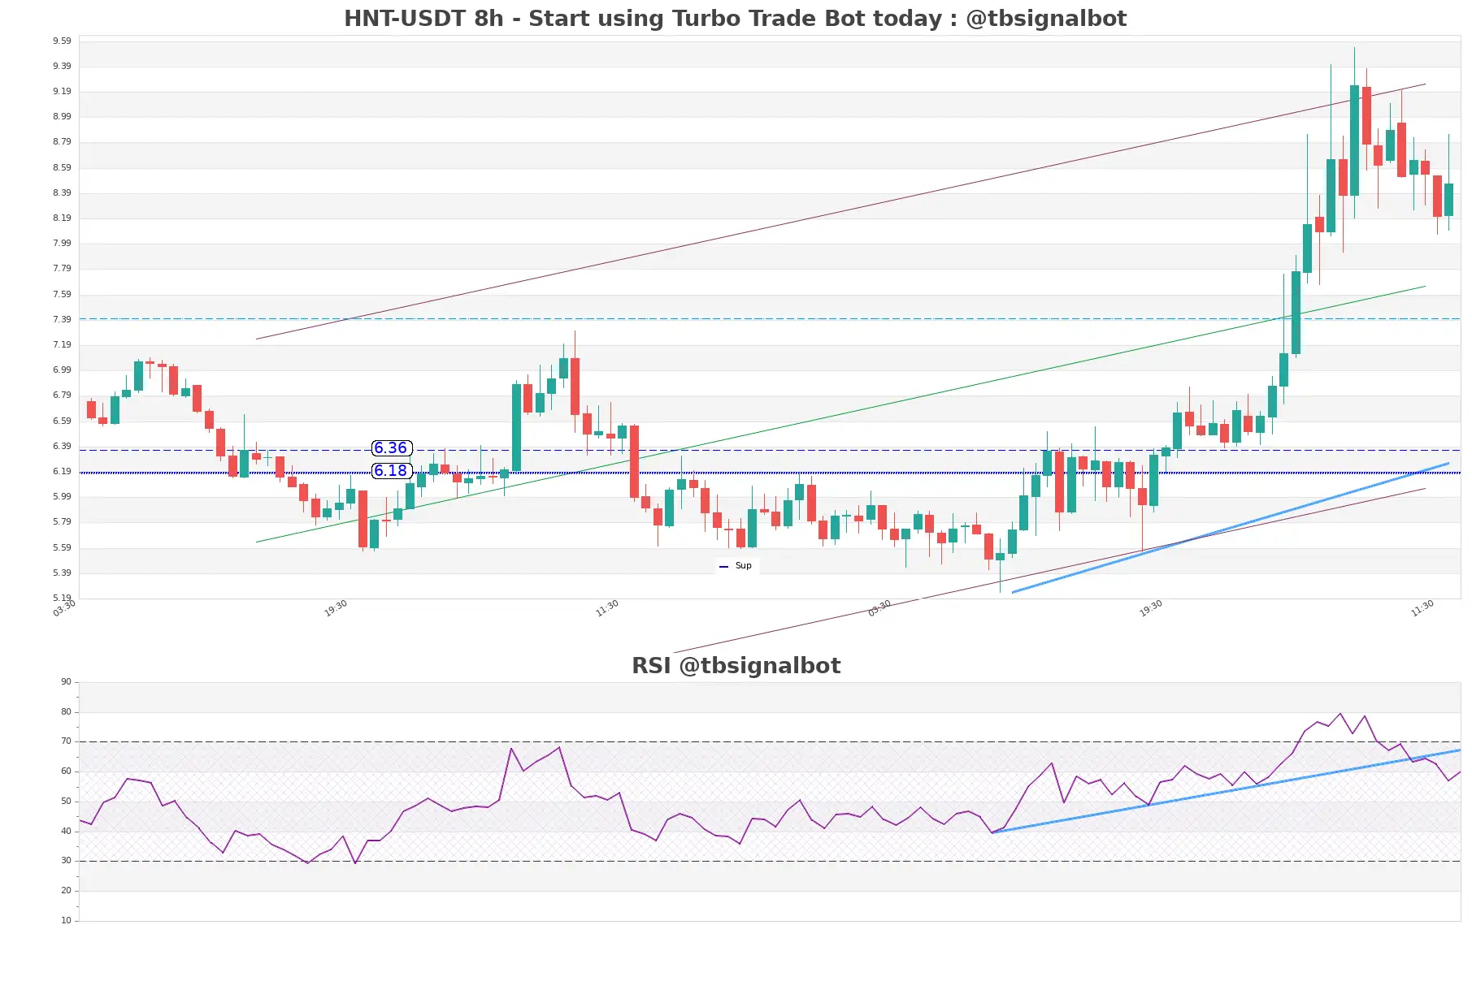
Task: Click the 6.79 price axis label
Action: coord(62,395)
